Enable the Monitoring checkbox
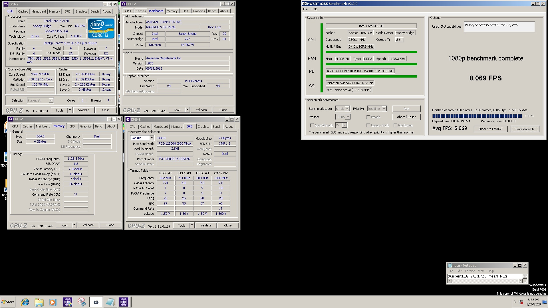Image resolution: width=548 pixels, height=308 pixels. tap(395, 125)
